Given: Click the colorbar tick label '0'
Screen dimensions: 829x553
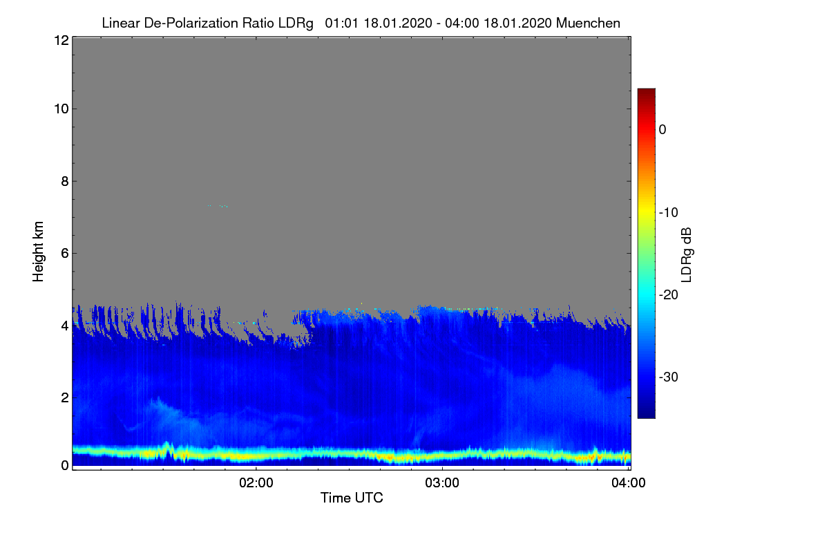Looking at the screenshot, I should coord(663,129).
